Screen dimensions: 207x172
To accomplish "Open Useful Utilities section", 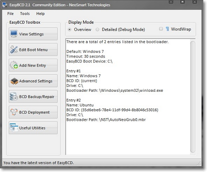I will pos(33,128).
